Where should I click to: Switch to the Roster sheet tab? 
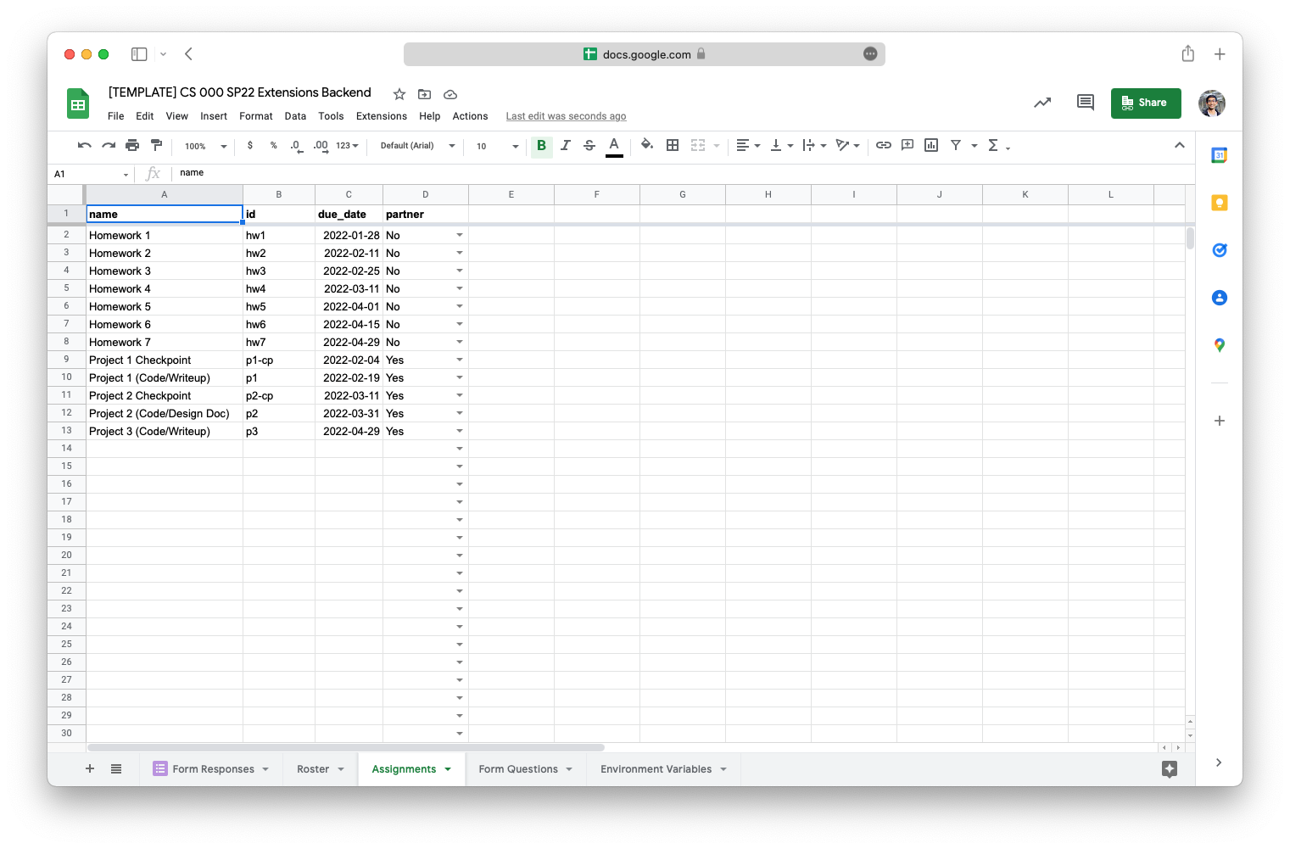pos(321,769)
